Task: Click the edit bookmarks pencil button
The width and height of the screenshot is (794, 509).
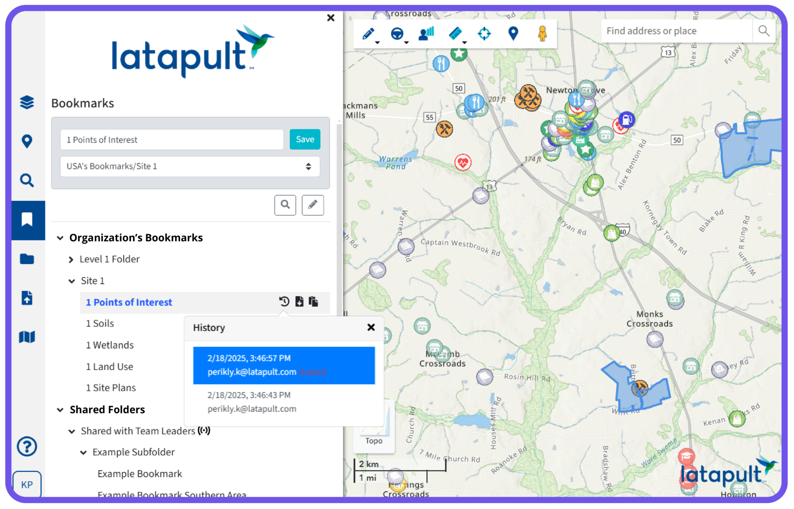Action: tap(313, 205)
